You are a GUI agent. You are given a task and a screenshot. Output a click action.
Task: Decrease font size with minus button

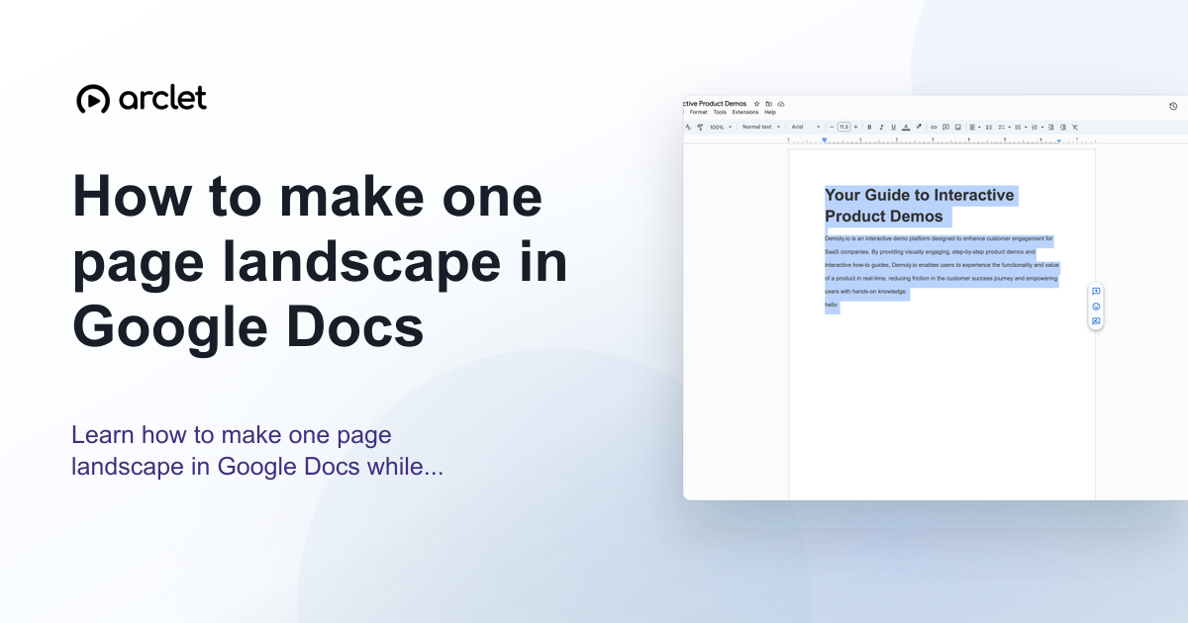[832, 127]
